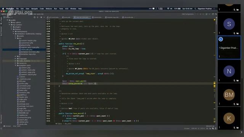Select participant S tile in Jitsi
Viewport: 244px width, 137px height.
[x=229, y=24]
